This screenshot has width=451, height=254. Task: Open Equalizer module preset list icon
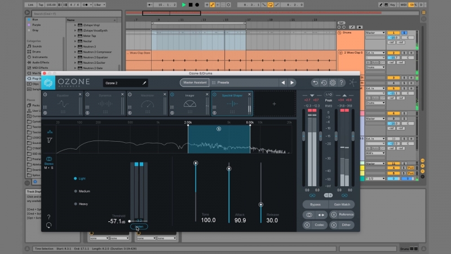[x=45, y=107]
